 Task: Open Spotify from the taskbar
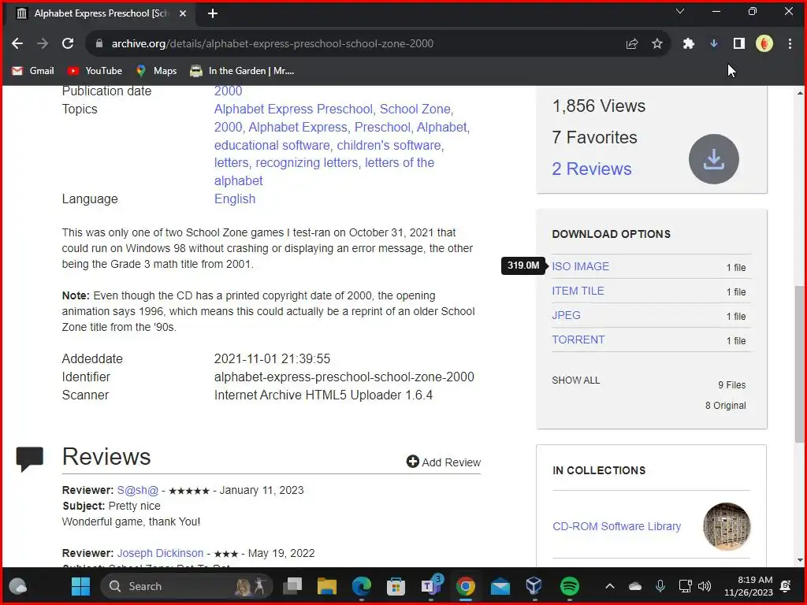tap(569, 586)
